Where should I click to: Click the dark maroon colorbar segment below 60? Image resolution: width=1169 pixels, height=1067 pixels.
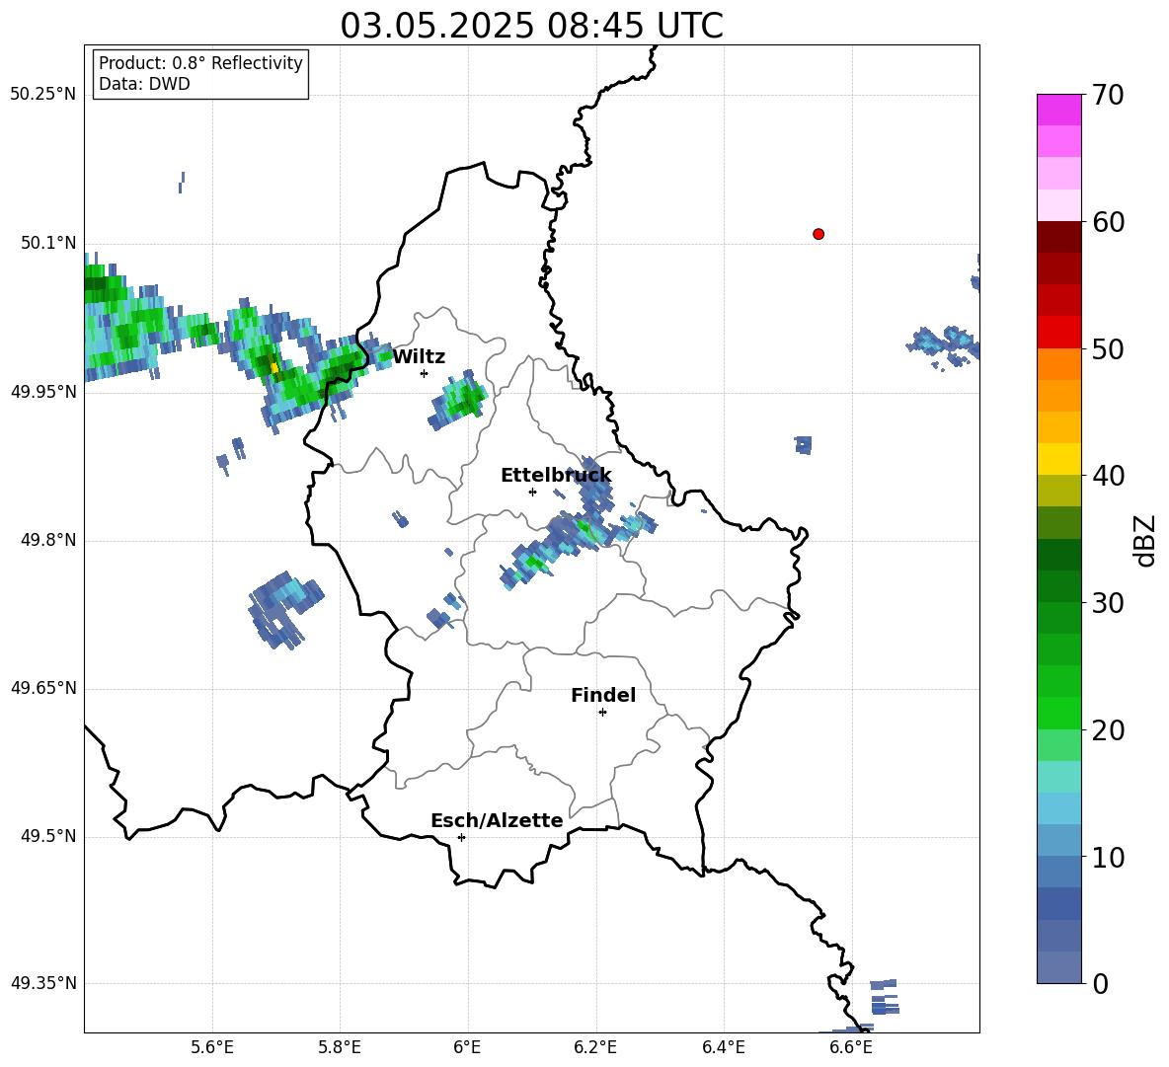pos(1058,238)
